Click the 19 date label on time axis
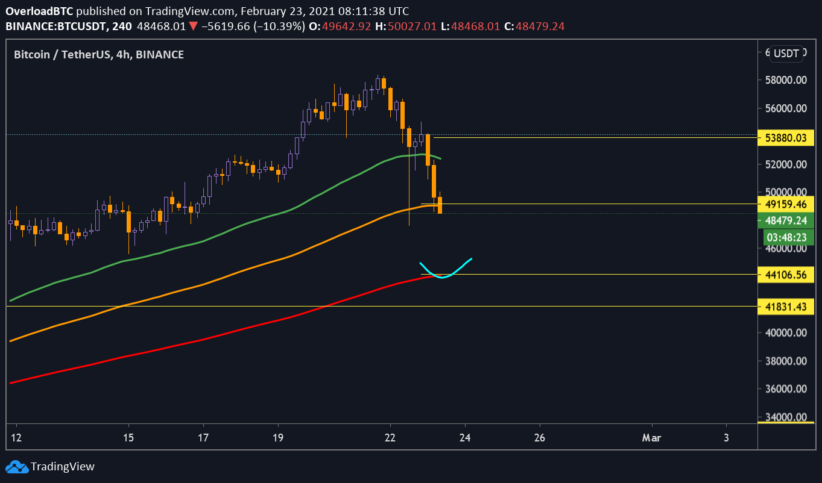The width and height of the screenshot is (822, 483). click(x=278, y=438)
